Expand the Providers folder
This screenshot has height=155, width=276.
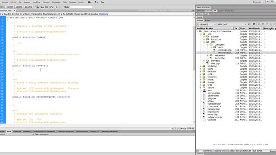point(204,61)
